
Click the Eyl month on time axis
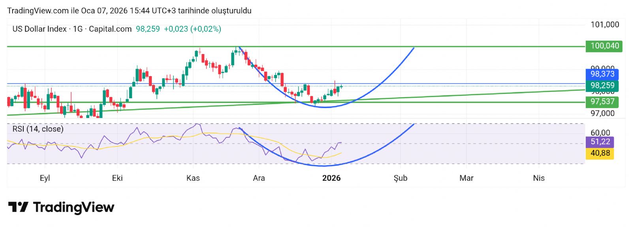pyautogui.click(x=45, y=178)
